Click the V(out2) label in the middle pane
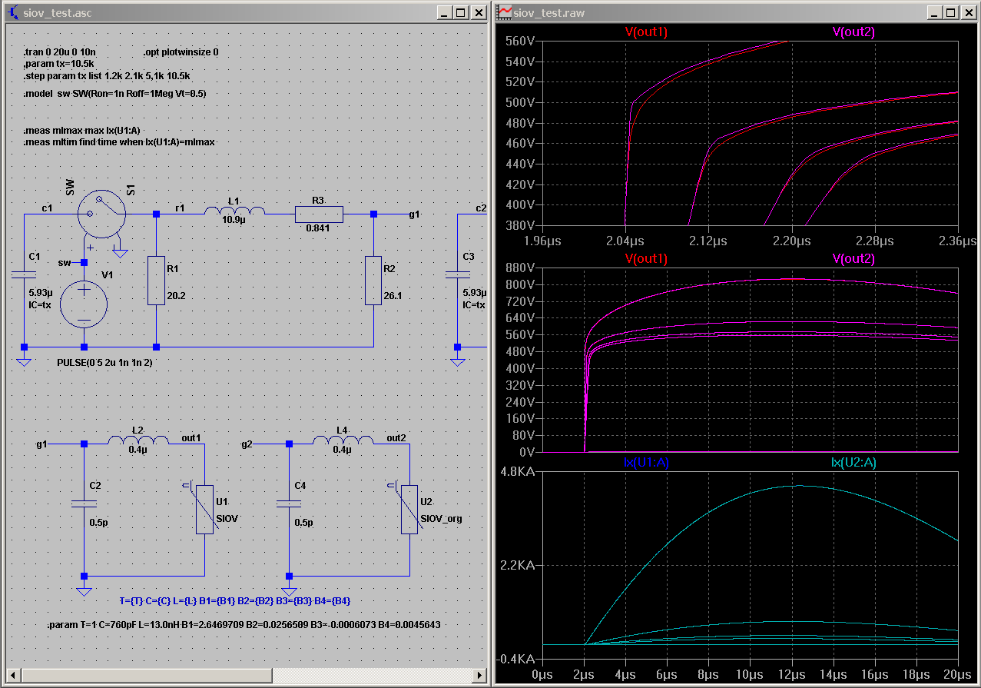The image size is (981, 688). [853, 258]
